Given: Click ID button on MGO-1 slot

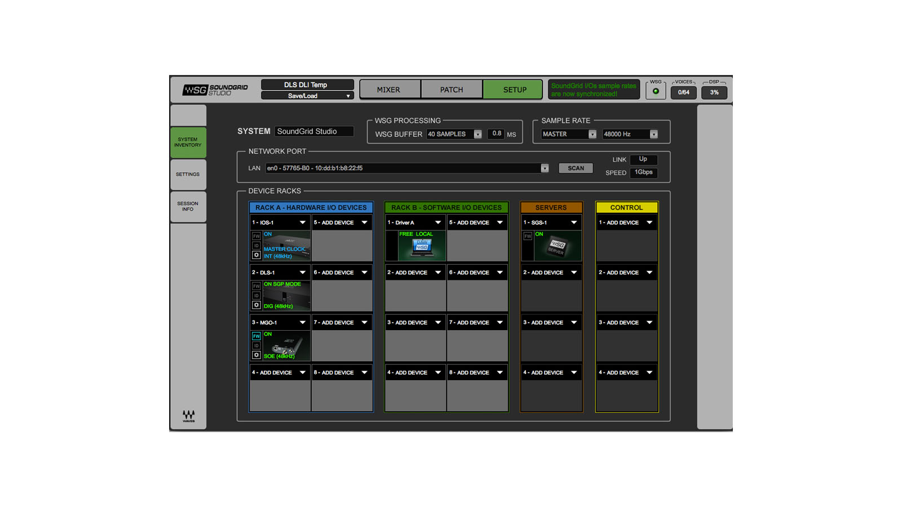Looking at the screenshot, I should [x=257, y=346].
